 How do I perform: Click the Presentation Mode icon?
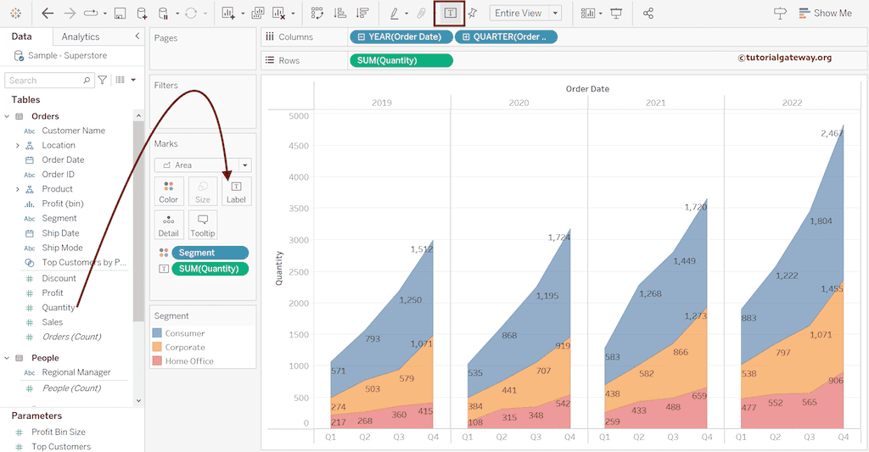(x=616, y=13)
